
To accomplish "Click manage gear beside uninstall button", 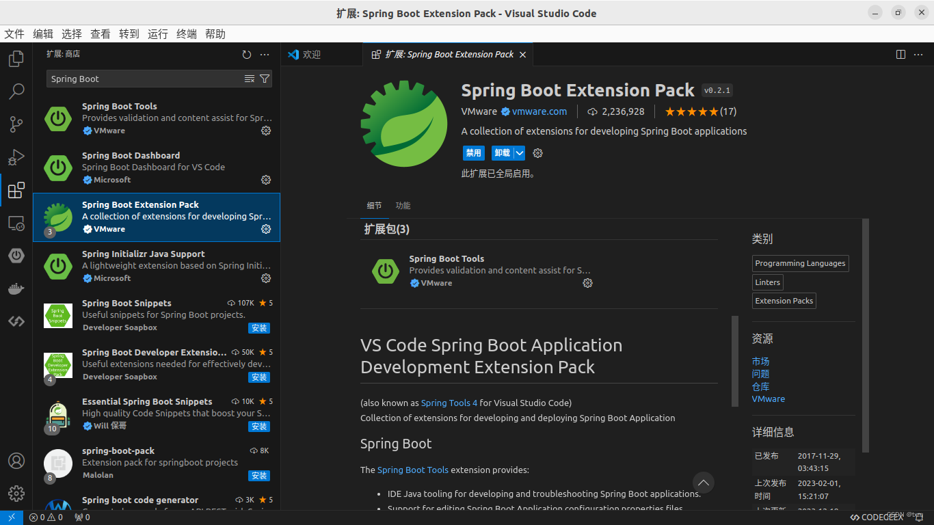I will [x=537, y=153].
